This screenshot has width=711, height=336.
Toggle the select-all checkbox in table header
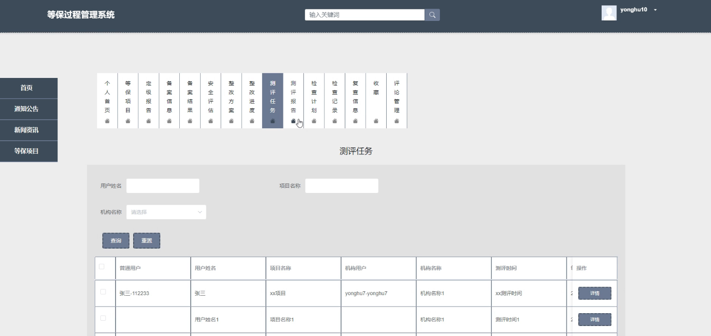[102, 267]
